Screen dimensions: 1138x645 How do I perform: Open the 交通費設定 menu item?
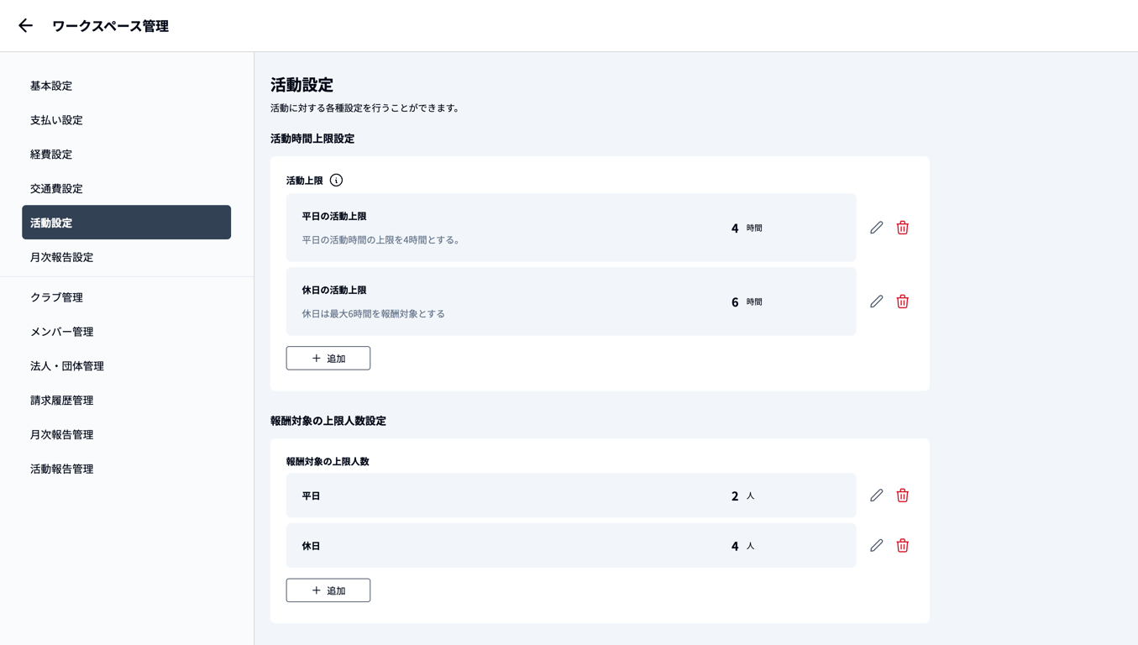point(56,189)
